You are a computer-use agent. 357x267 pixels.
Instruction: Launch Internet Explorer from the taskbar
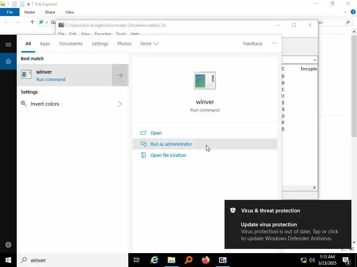pos(154,260)
